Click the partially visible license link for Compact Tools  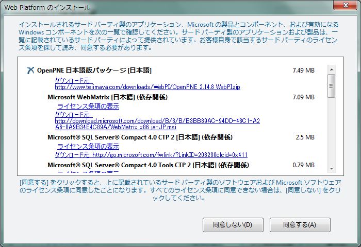pos(88,172)
